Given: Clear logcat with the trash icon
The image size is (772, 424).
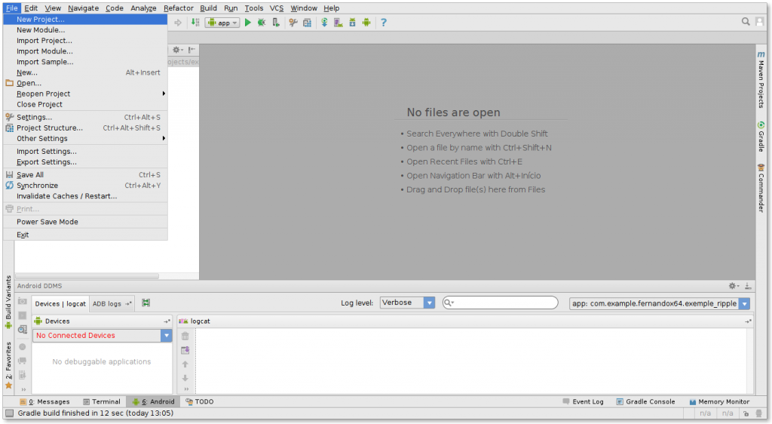Looking at the screenshot, I should coord(185,336).
